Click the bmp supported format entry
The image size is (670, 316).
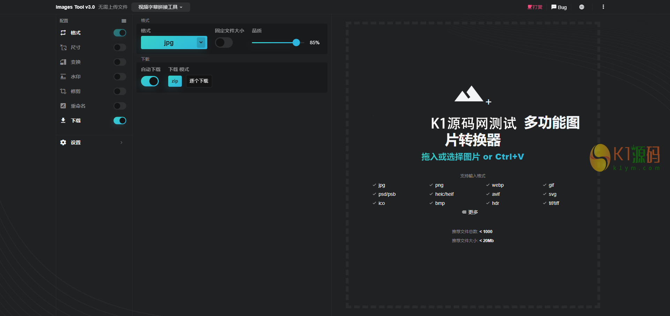click(x=437, y=203)
